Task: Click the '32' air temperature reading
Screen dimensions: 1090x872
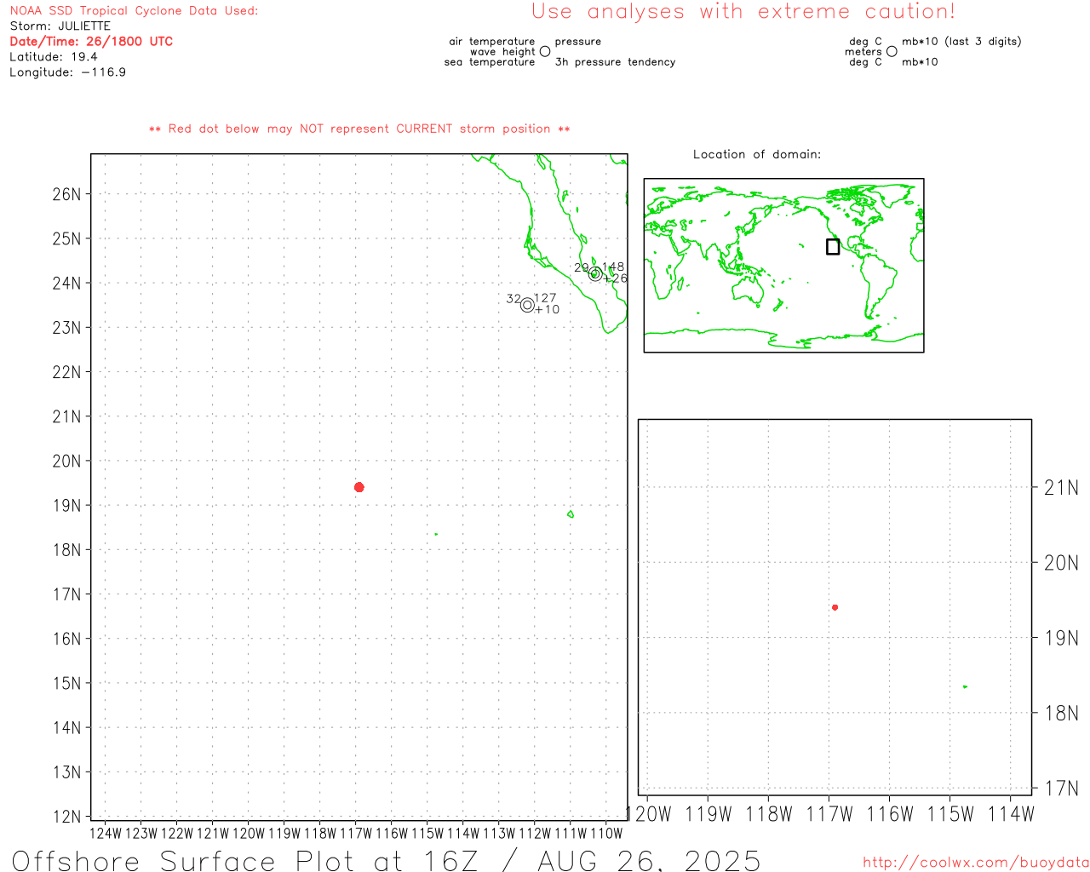Action: [513, 299]
